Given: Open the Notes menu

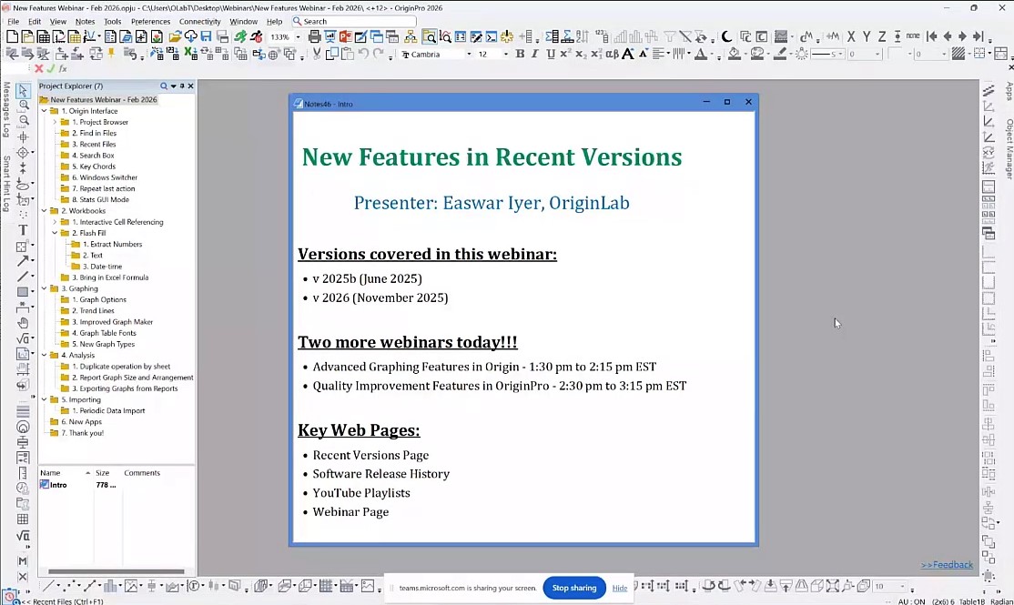Looking at the screenshot, I should [x=85, y=21].
